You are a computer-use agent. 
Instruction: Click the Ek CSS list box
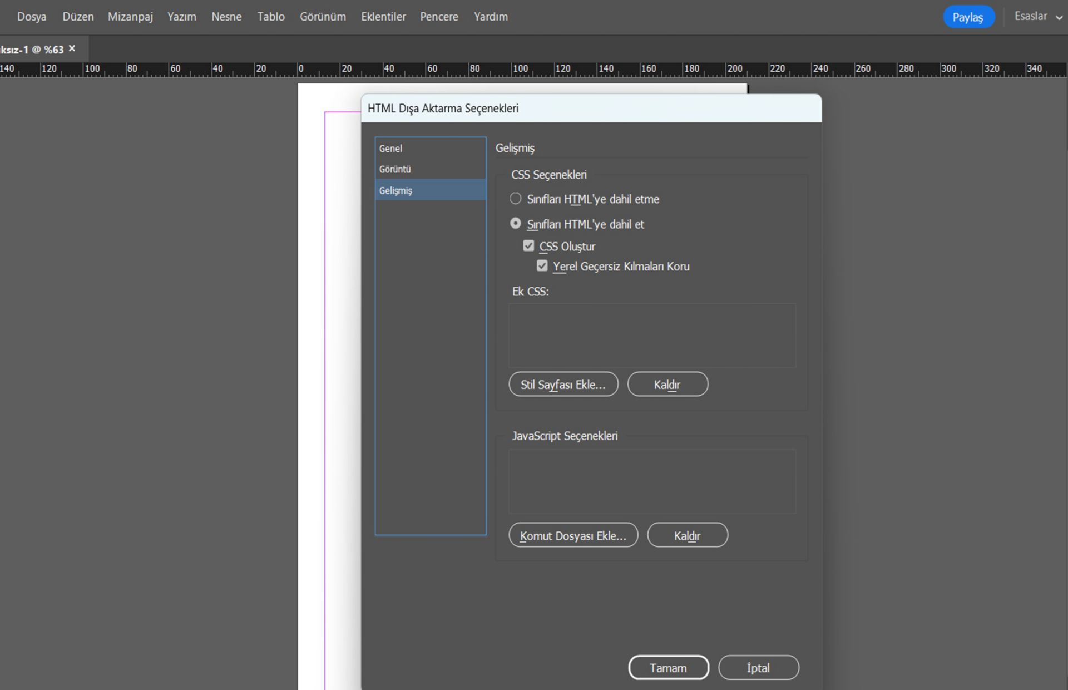coord(651,336)
